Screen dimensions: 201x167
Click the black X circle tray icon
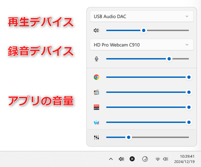[x=132, y=159]
